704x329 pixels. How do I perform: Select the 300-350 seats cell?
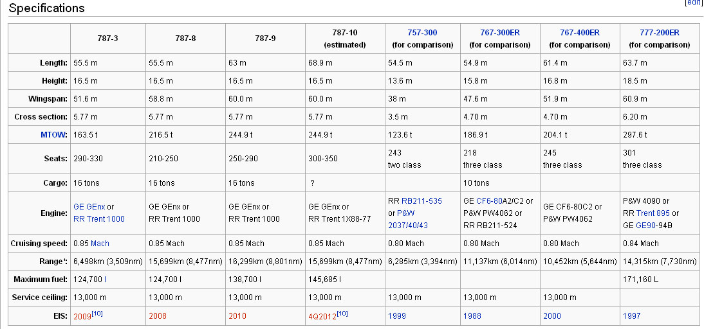point(346,159)
